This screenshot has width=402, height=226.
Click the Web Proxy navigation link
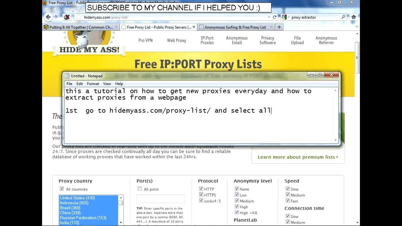(177, 40)
